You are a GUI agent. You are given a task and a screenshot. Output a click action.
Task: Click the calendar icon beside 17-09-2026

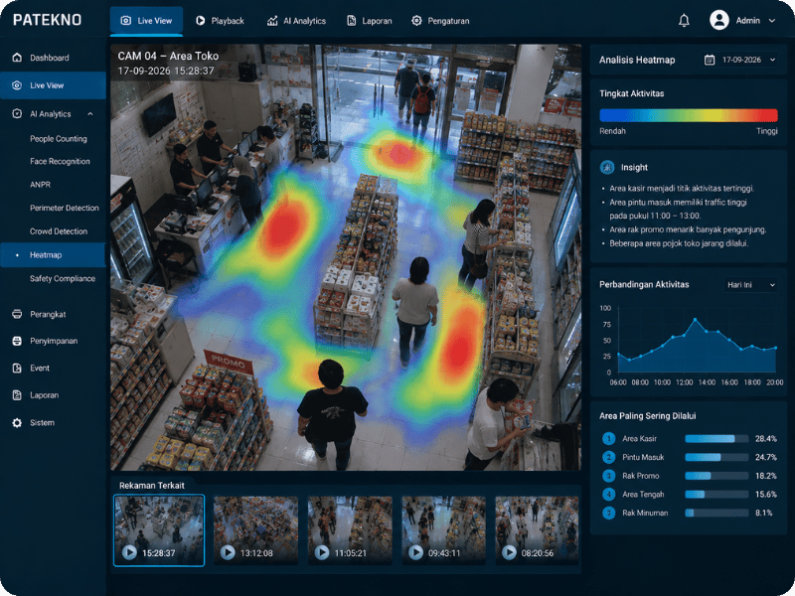(x=710, y=60)
